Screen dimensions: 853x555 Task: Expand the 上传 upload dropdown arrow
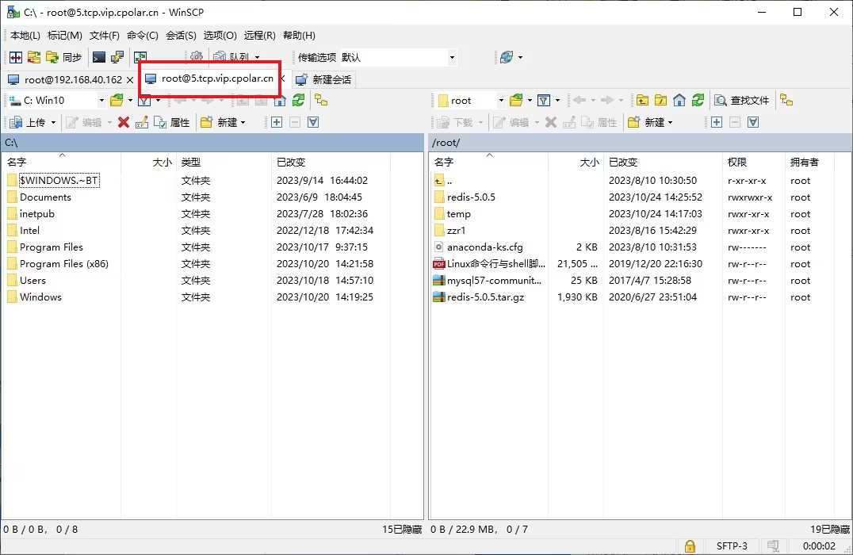pos(53,122)
